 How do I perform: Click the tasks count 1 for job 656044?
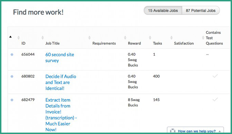(154, 54)
